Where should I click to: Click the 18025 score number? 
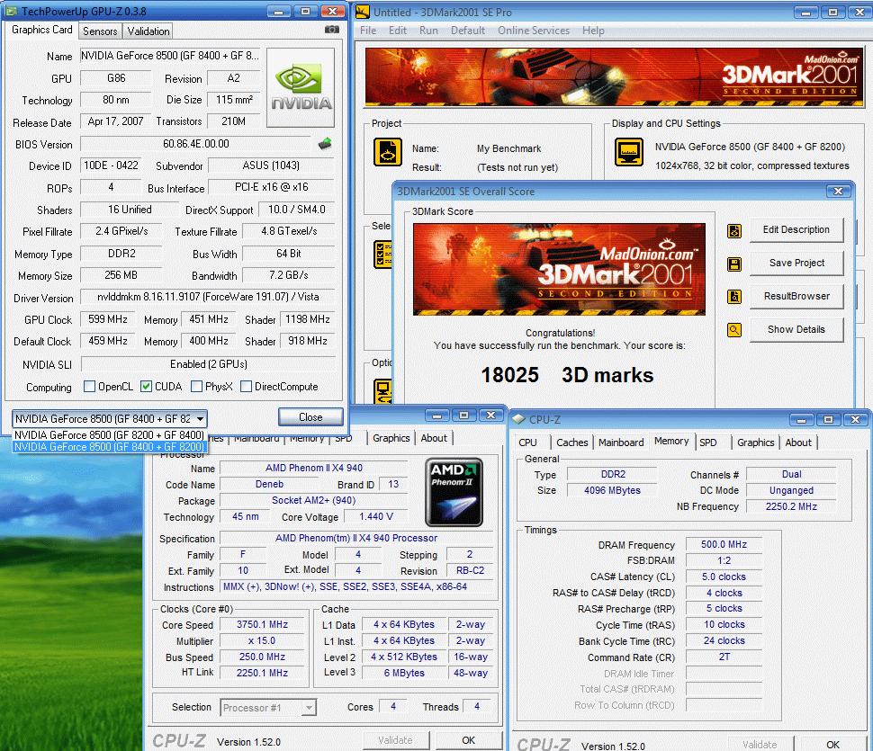tap(509, 375)
